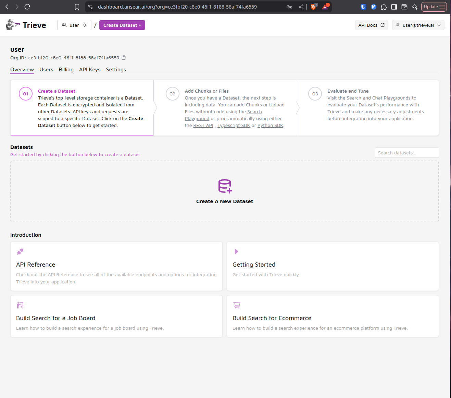The width and height of the screenshot is (451, 398).
Task: Click the password key icon in address bar
Action: point(289,7)
